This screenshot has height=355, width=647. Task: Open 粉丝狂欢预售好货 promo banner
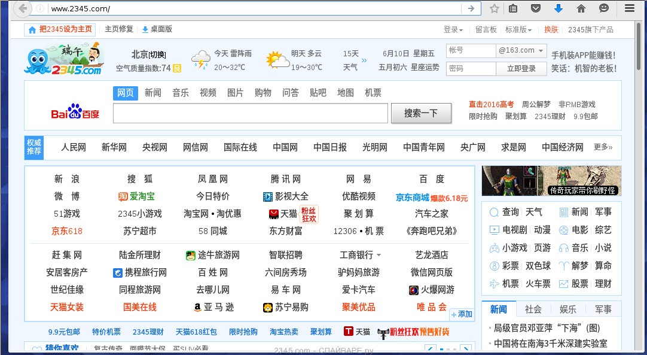coord(413,332)
